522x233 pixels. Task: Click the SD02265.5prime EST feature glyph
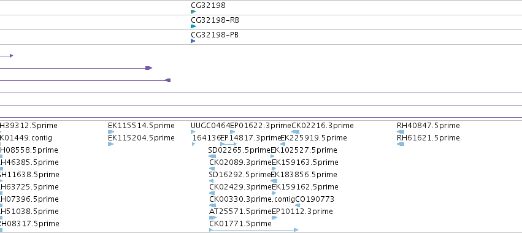tap(212, 156)
